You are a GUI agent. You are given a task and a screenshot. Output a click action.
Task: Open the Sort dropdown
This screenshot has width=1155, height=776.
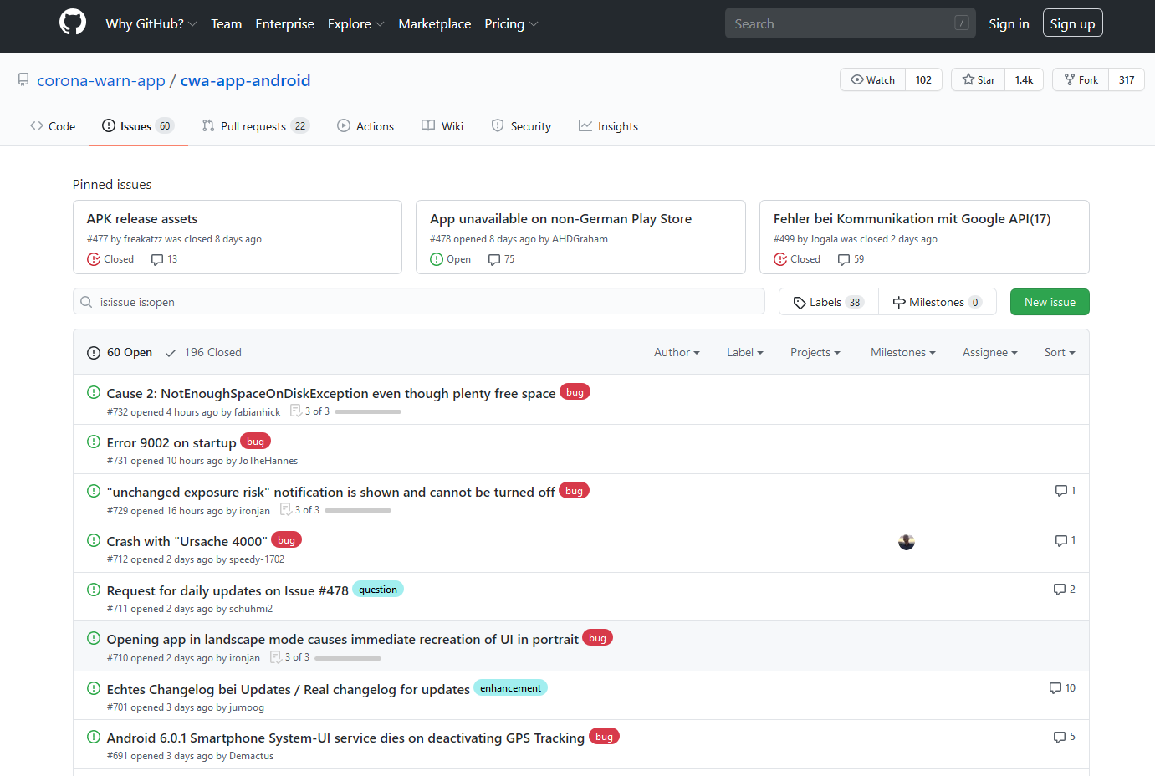click(1060, 352)
